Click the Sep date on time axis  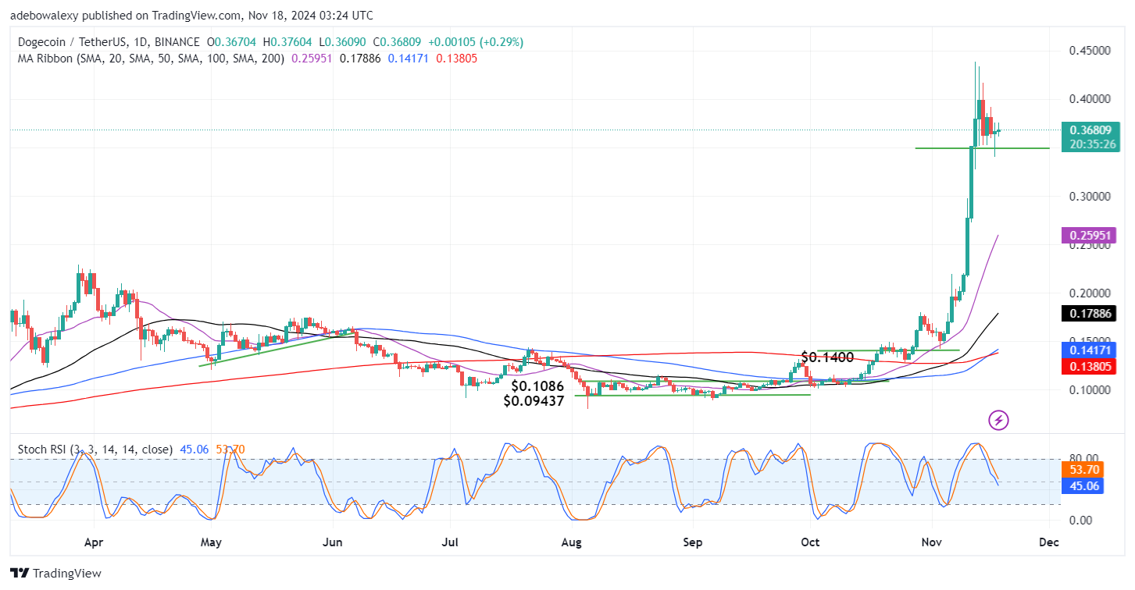693,541
